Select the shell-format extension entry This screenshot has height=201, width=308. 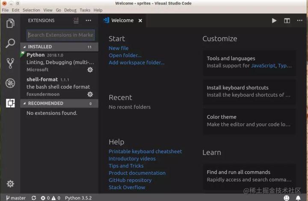pyautogui.click(x=59, y=87)
